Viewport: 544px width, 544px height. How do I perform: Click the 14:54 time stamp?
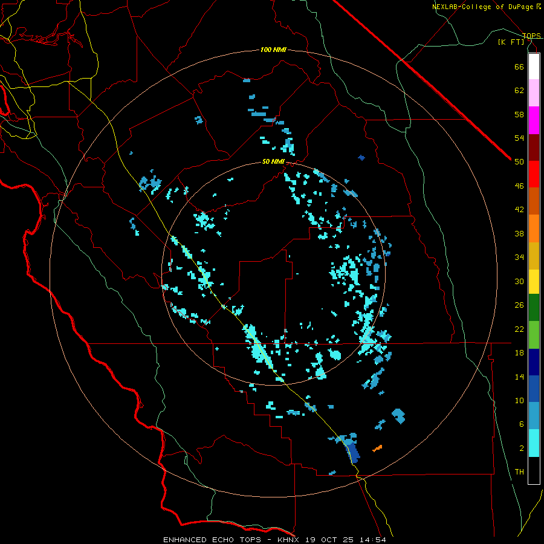[x=373, y=540]
